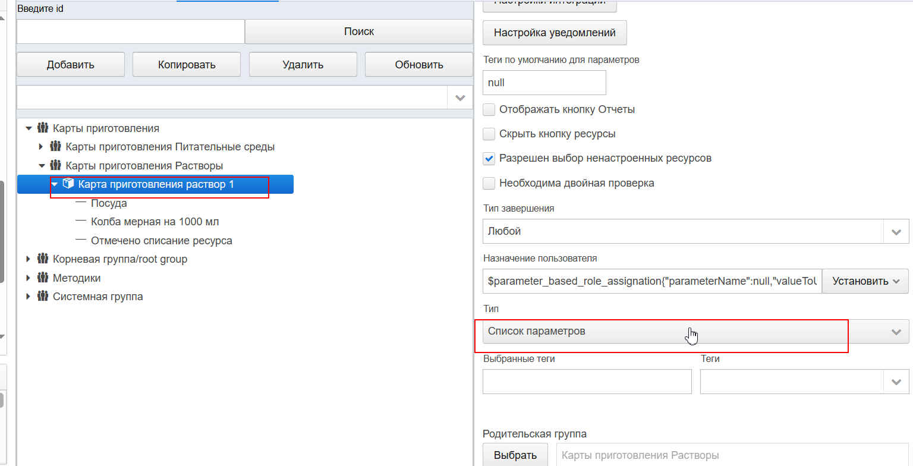This screenshot has width=913, height=466.
Task: Click the cube icon of Карта приготовления раствор 1
Action: [68, 184]
